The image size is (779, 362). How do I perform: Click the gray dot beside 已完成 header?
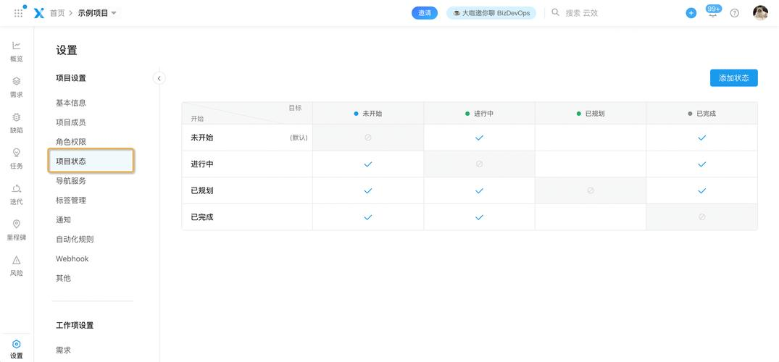point(690,114)
